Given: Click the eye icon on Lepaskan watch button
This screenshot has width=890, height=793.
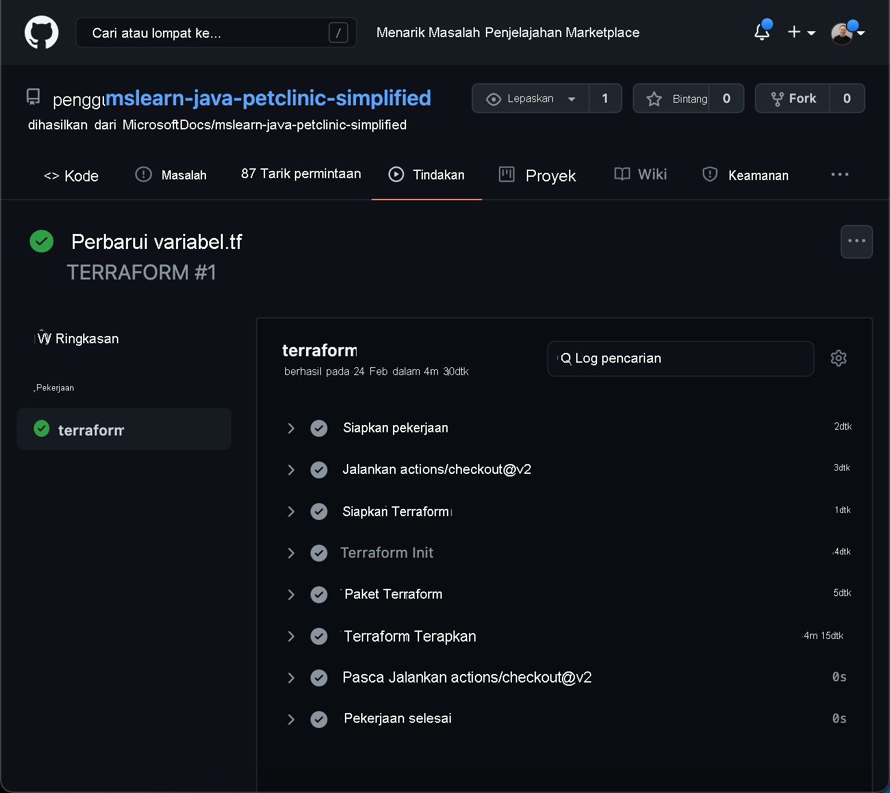Looking at the screenshot, I should [494, 98].
